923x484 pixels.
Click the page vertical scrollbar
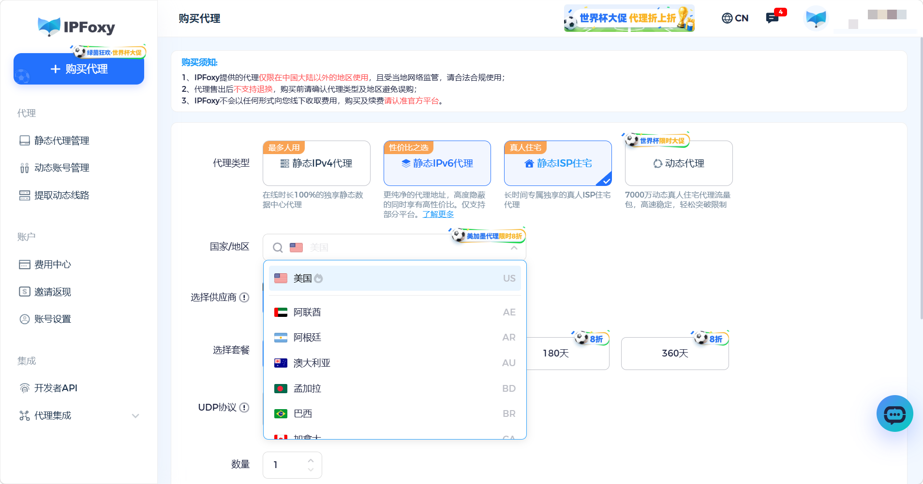tap(921, 179)
